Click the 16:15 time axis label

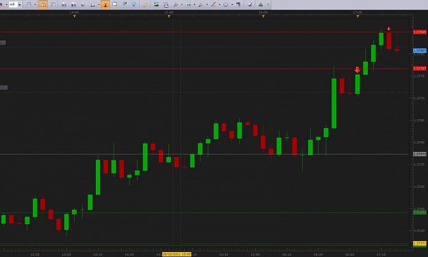tap(287, 254)
